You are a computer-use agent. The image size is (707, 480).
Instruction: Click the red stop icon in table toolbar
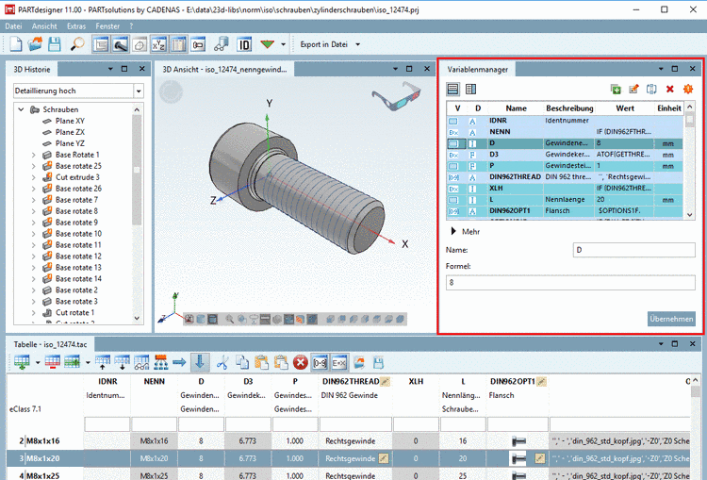[x=300, y=361]
